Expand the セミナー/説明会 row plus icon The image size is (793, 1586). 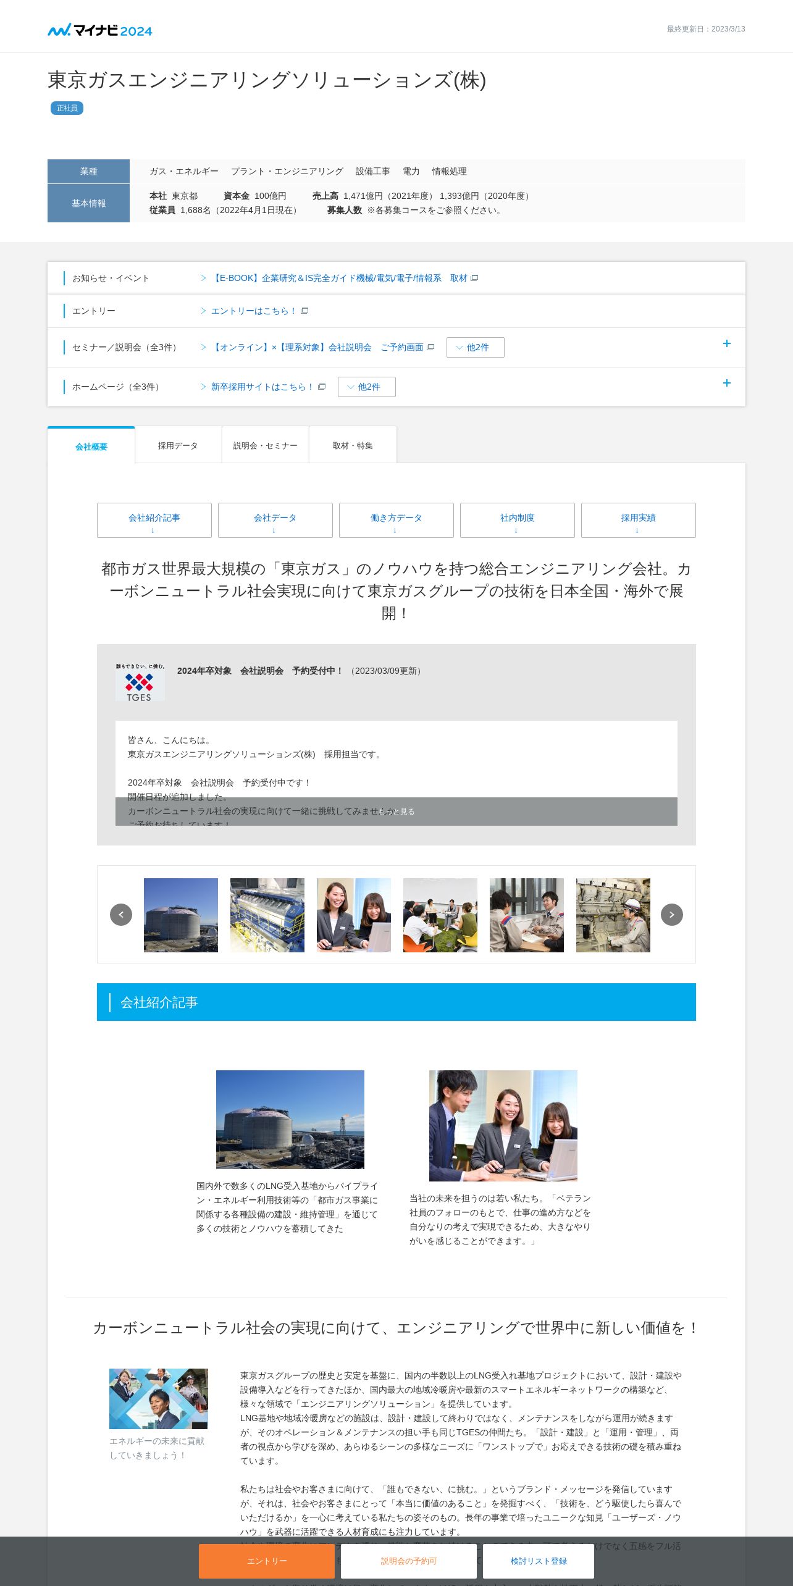727,343
